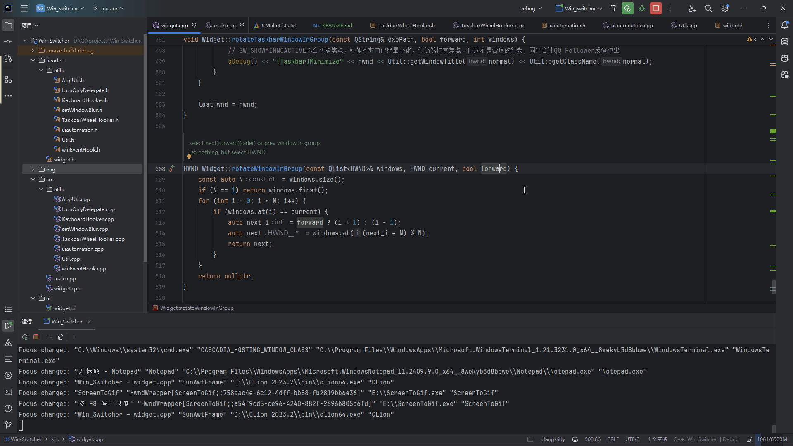Open the Terminal tool window

click(8, 392)
